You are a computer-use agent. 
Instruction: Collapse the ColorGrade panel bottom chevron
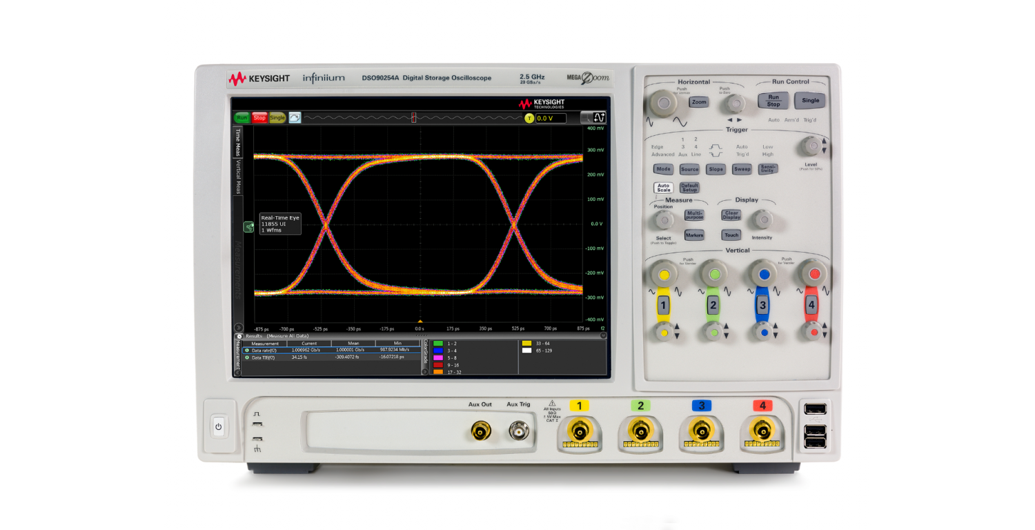click(425, 371)
